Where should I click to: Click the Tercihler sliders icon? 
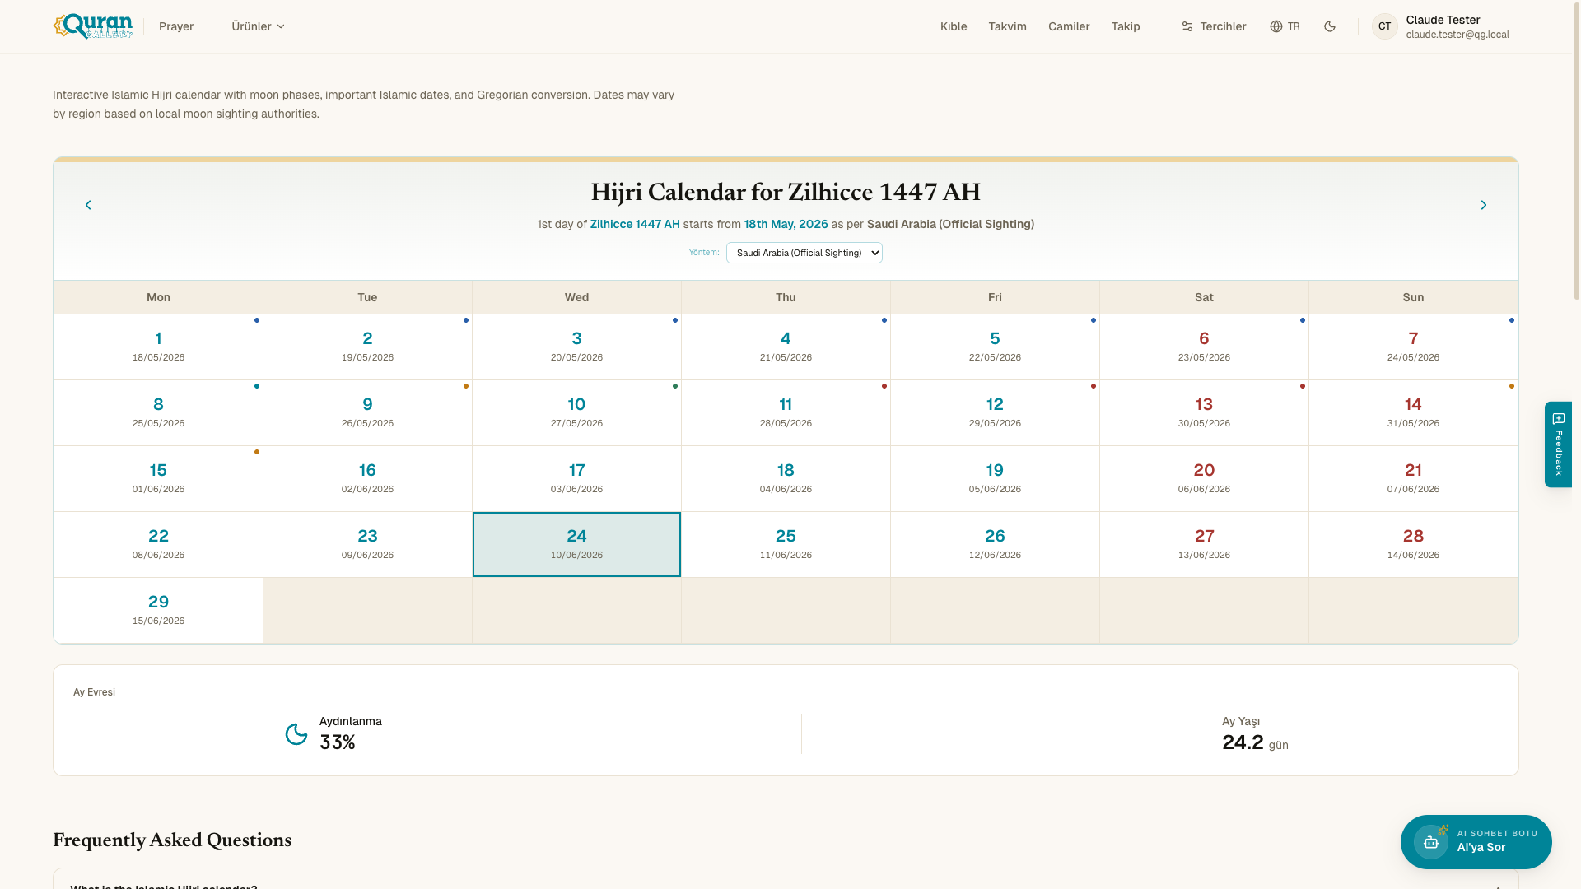point(1187,26)
